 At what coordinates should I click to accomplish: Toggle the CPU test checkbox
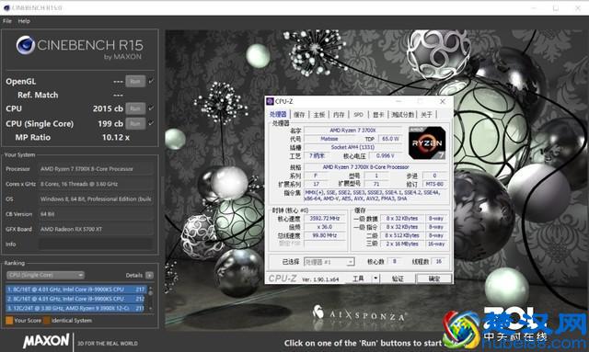point(151,108)
